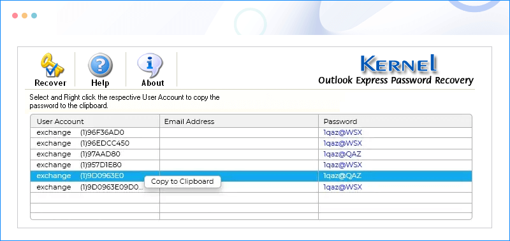Select account row (1)957D1E80
Screen dimensions: 510x241
click(x=251, y=165)
